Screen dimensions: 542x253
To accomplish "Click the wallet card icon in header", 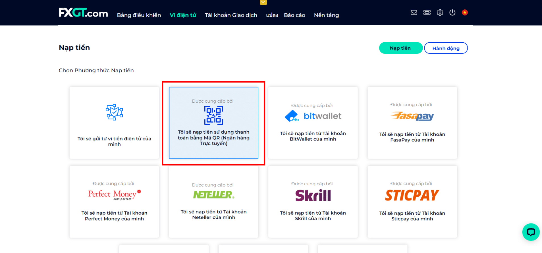I will click(427, 13).
